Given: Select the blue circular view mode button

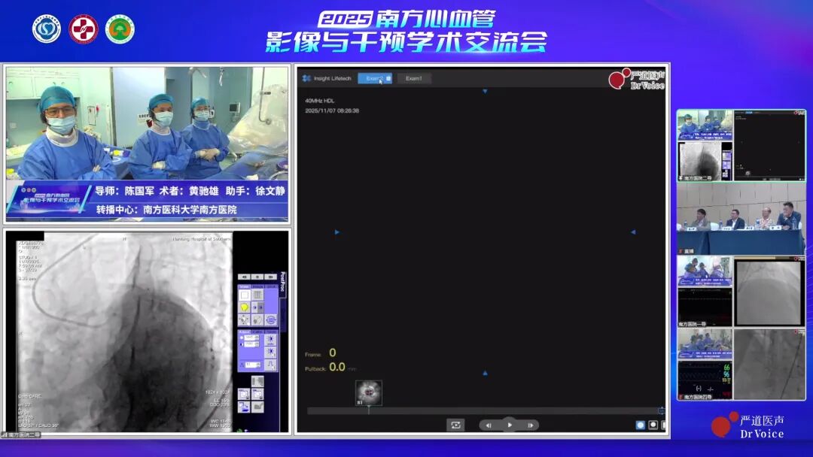Looking at the screenshot, I should point(641,425).
